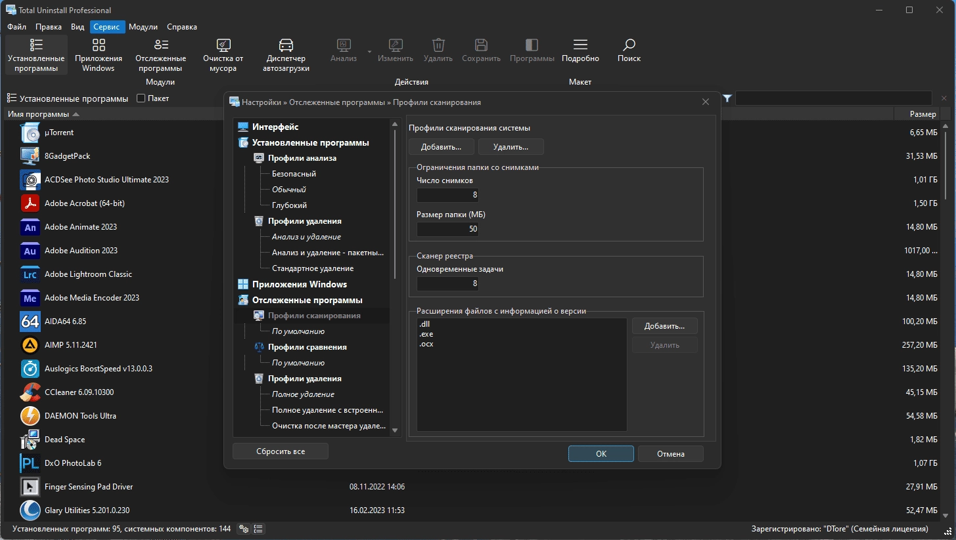This screenshot has height=540, width=956.
Task: Open Очистка от мусора cleaner
Action: coord(223,54)
